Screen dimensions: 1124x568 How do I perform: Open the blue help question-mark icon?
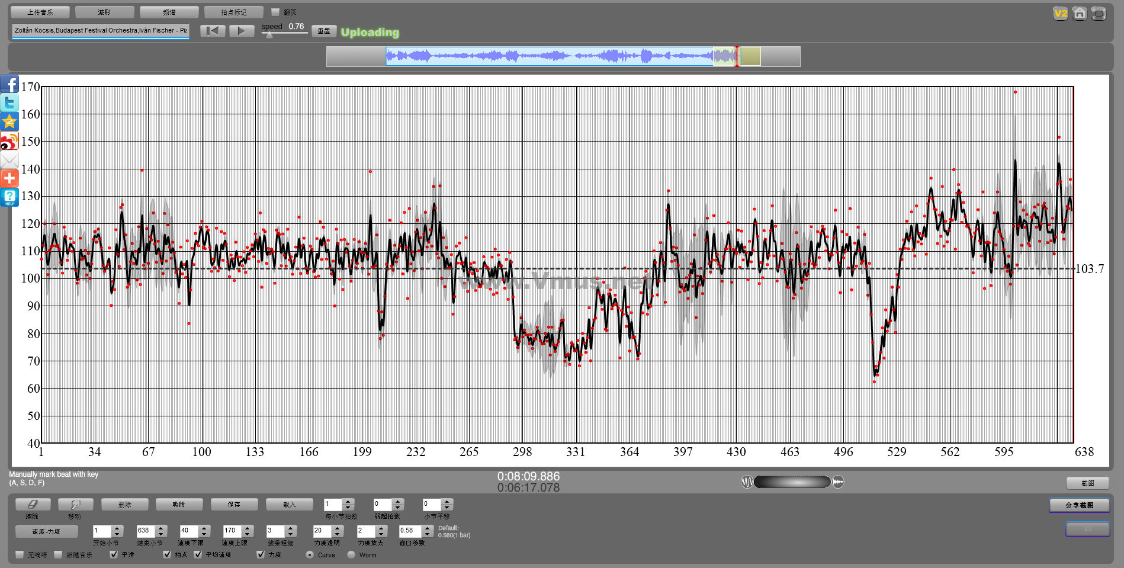[9, 197]
